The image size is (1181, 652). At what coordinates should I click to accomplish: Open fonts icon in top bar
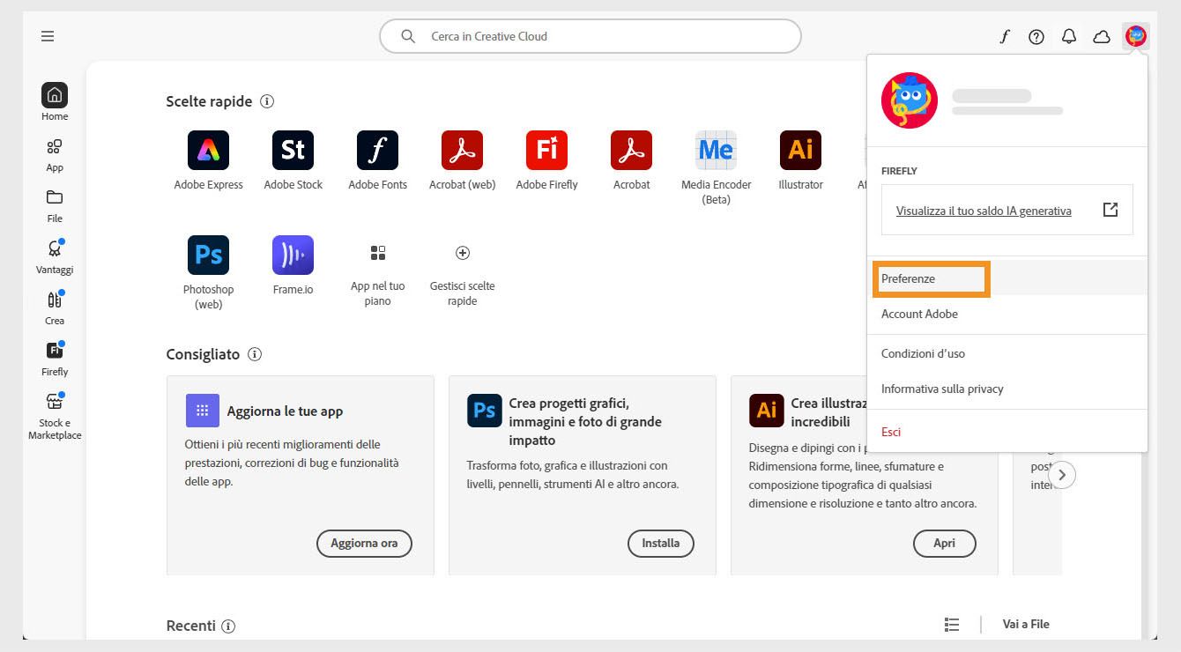click(x=1004, y=36)
